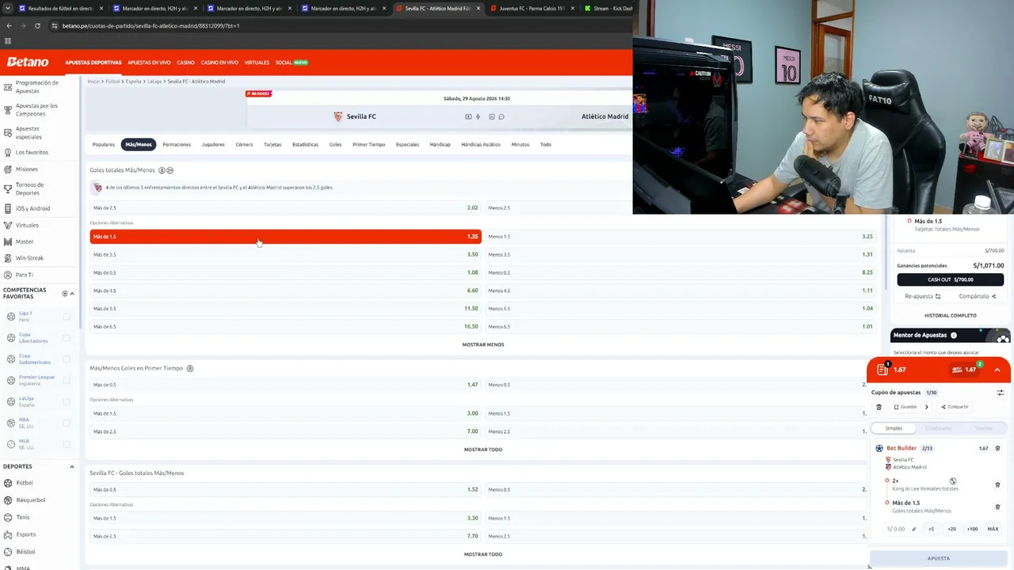
Task: Select the Simples bet type toggle
Action: pyautogui.click(x=894, y=428)
